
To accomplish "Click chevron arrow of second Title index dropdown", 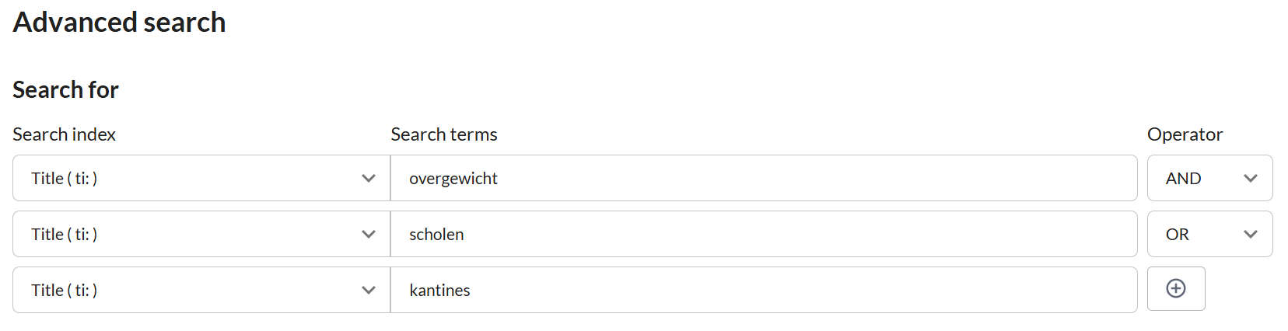I will click(x=369, y=234).
